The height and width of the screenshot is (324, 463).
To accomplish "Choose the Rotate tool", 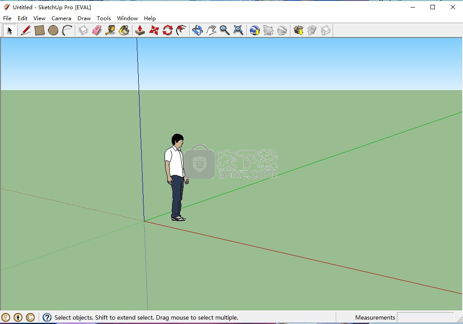I will coord(167,30).
